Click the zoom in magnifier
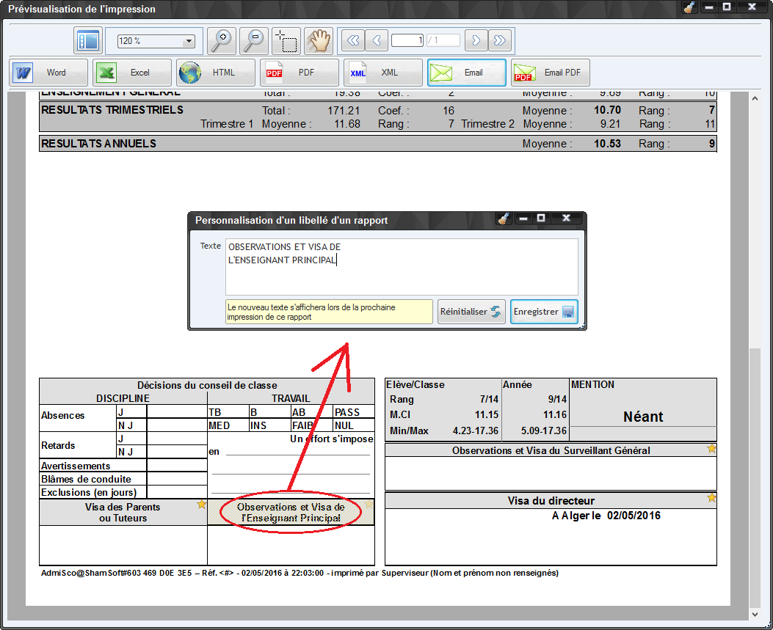The image size is (773, 630). pyautogui.click(x=221, y=41)
